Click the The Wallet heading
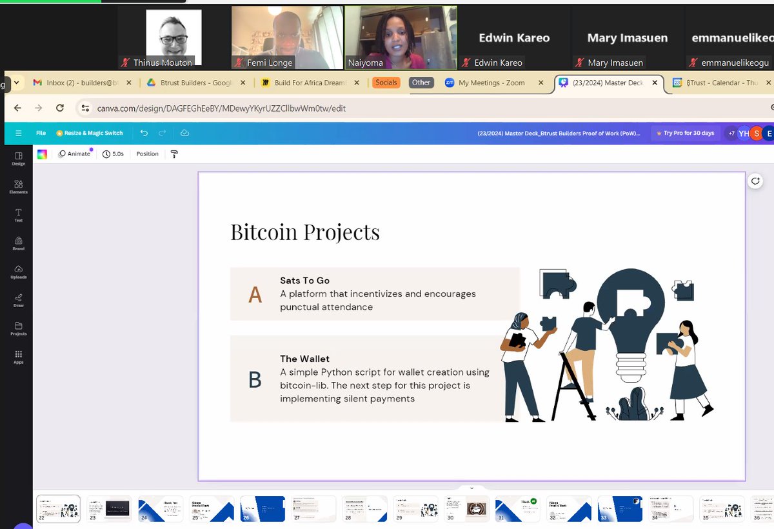Image resolution: width=774 pixels, height=529 pixels. tap(304, 359)
